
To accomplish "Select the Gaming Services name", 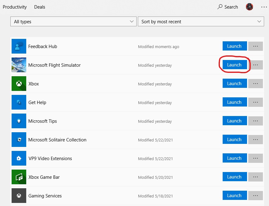I will coord(45,196).
